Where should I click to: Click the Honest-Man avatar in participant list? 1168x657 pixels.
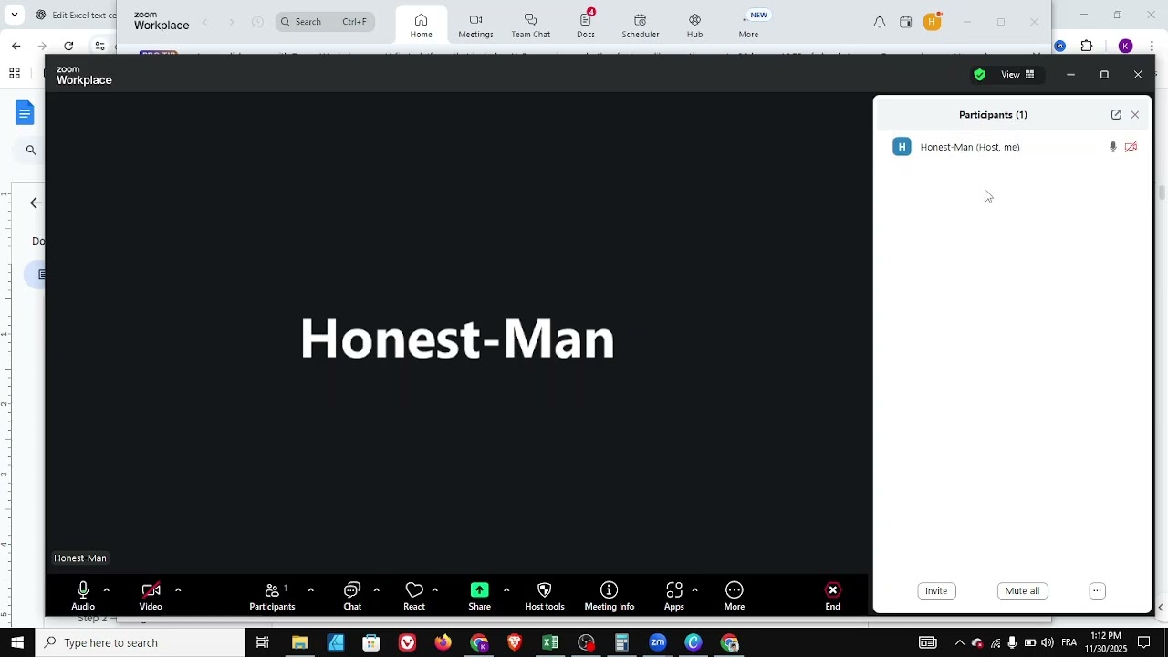[902, 147]
